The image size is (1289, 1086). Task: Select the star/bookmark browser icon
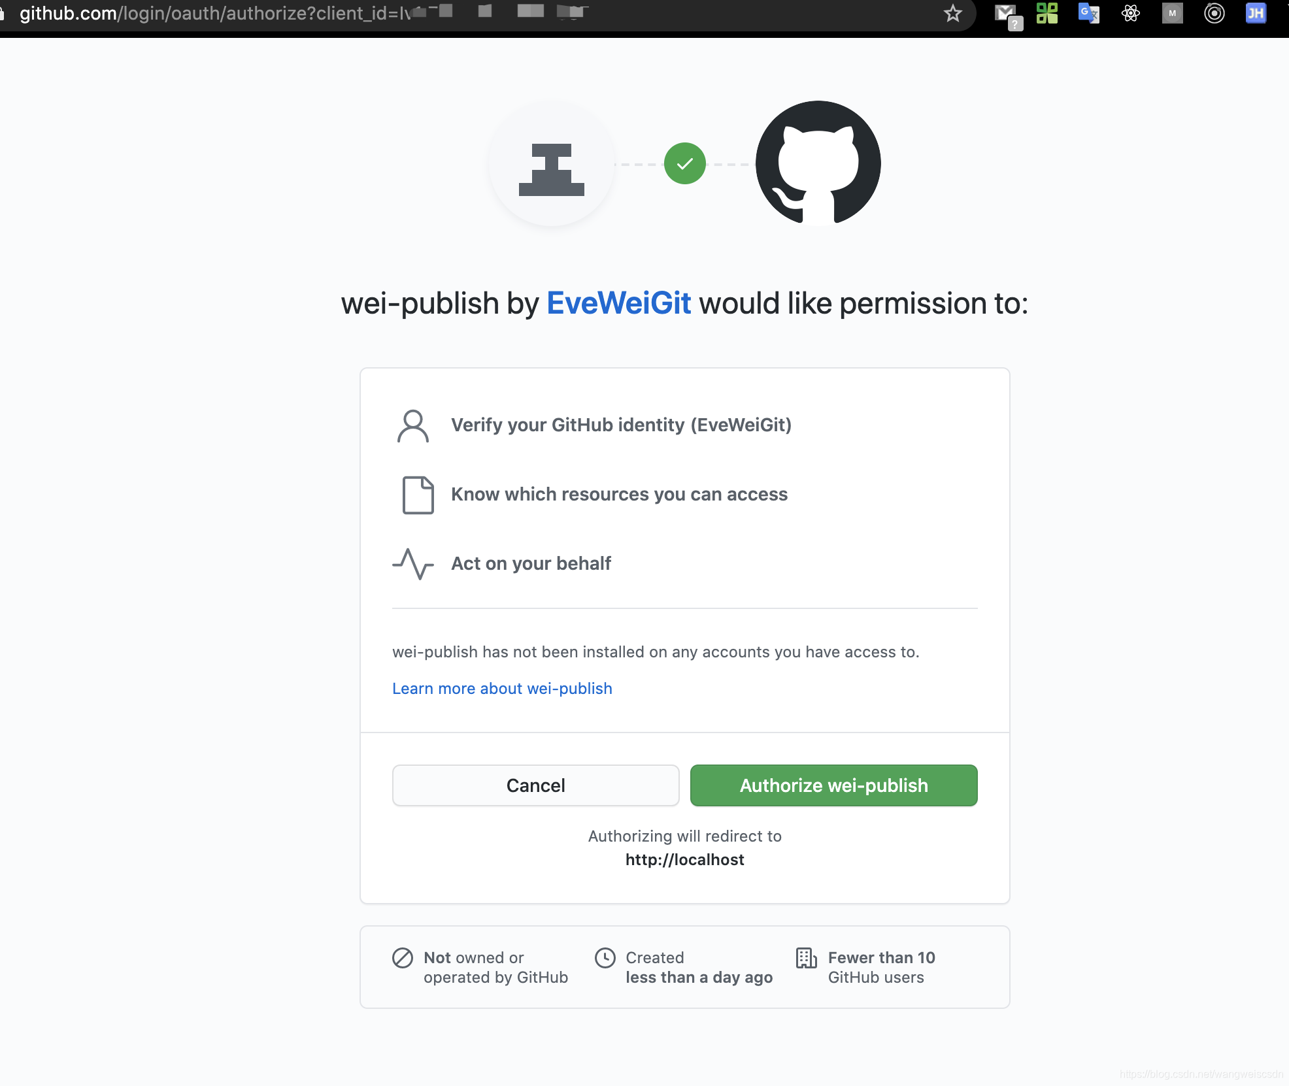[x=952, y=13]
